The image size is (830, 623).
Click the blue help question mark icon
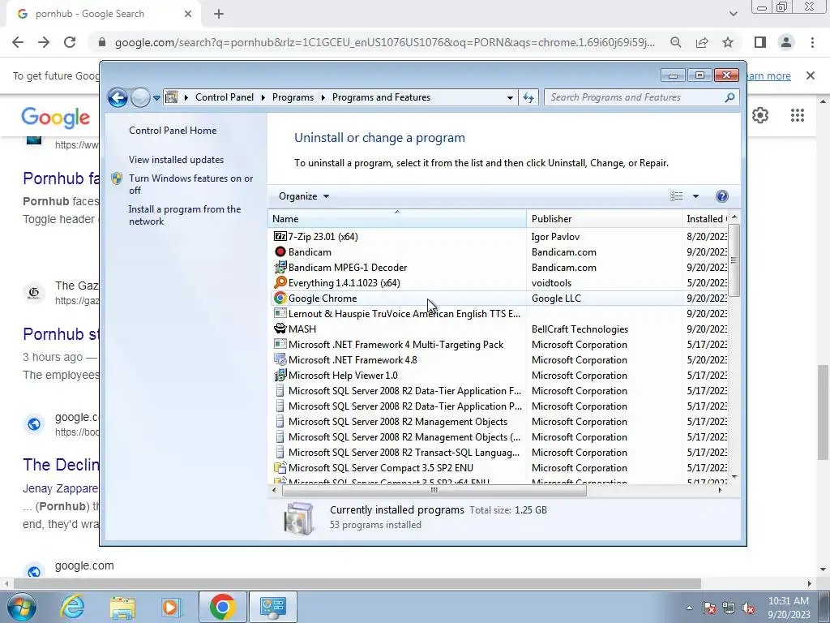721,196
